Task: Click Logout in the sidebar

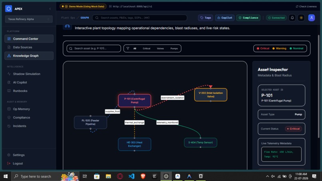Action: [x=29, y=163]
